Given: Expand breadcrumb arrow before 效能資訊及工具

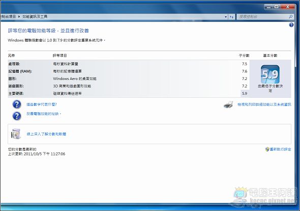Looking at the screenshot, I should (x=19, y=17).
